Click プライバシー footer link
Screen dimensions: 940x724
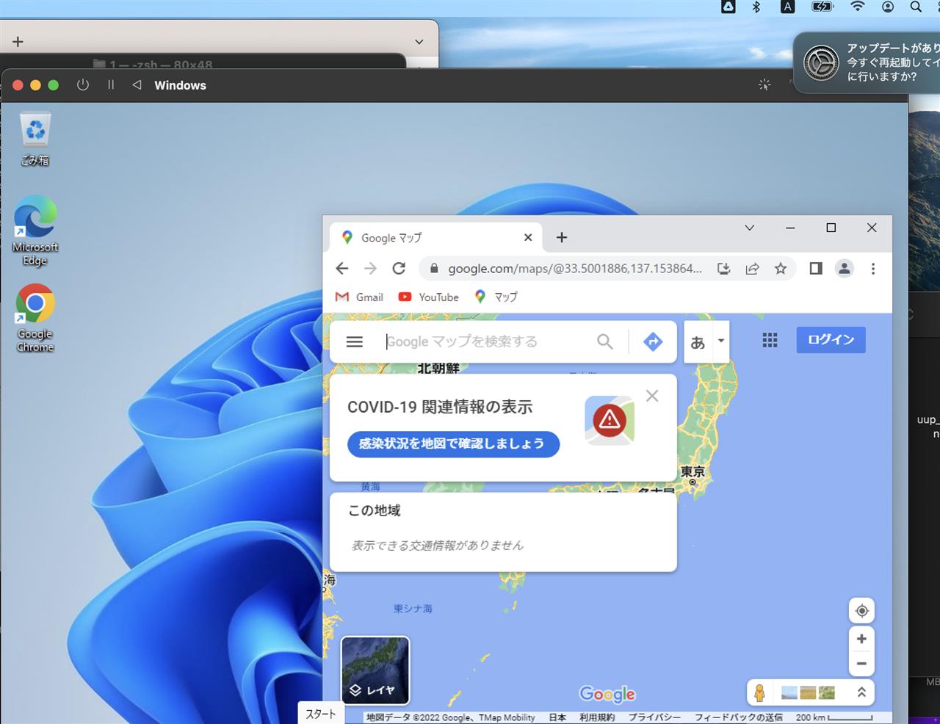(654, 717)
